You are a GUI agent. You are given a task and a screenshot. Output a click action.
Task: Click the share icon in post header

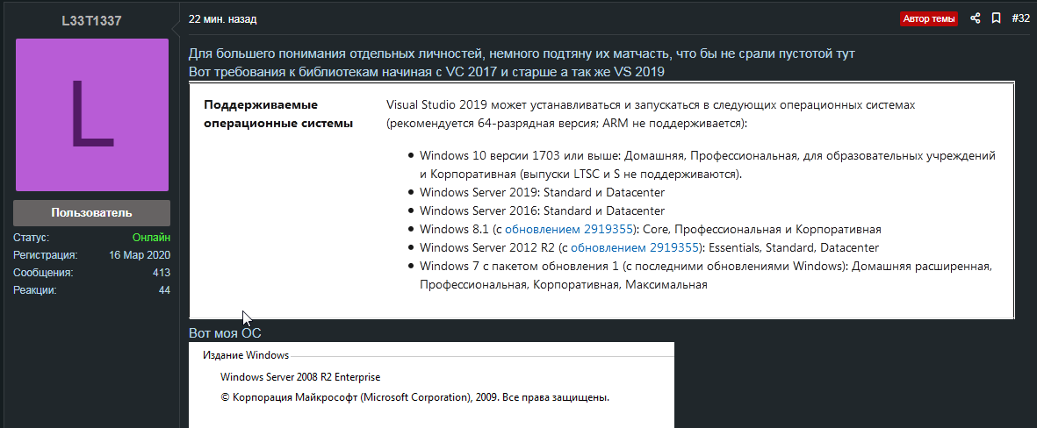click(x=976, y=18)
